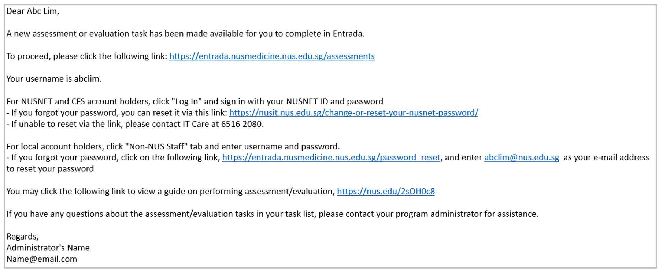Image resolution: width=659 pixels, height=271 pixels.
Task: Click the IT Care phone number 6516 2080
Action: point(241,124)
